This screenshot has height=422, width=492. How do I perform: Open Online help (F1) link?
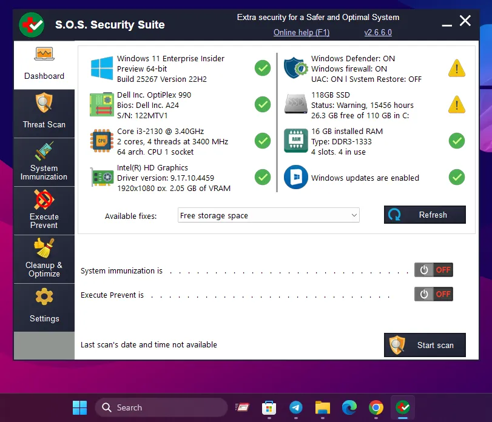coord(302,32)
